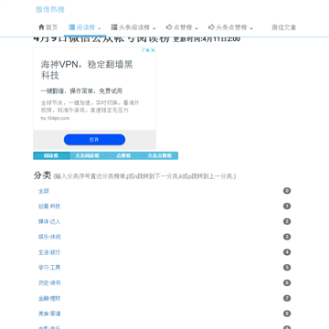The height and width of the screenshot is (329, 329).
Task: Switch to the 头条阅读榜 tab below the ad
Action: pos(88,155)
